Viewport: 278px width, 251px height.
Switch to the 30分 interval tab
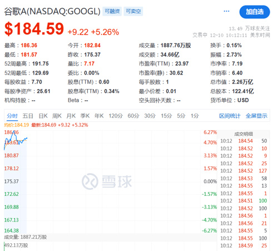[150, 116]
